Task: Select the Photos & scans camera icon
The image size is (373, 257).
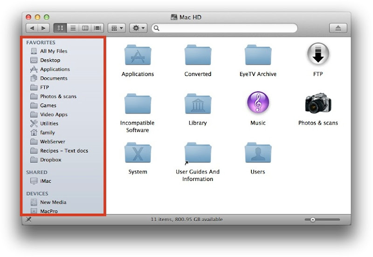Action: pyautogui.click(x=318, y=103)
